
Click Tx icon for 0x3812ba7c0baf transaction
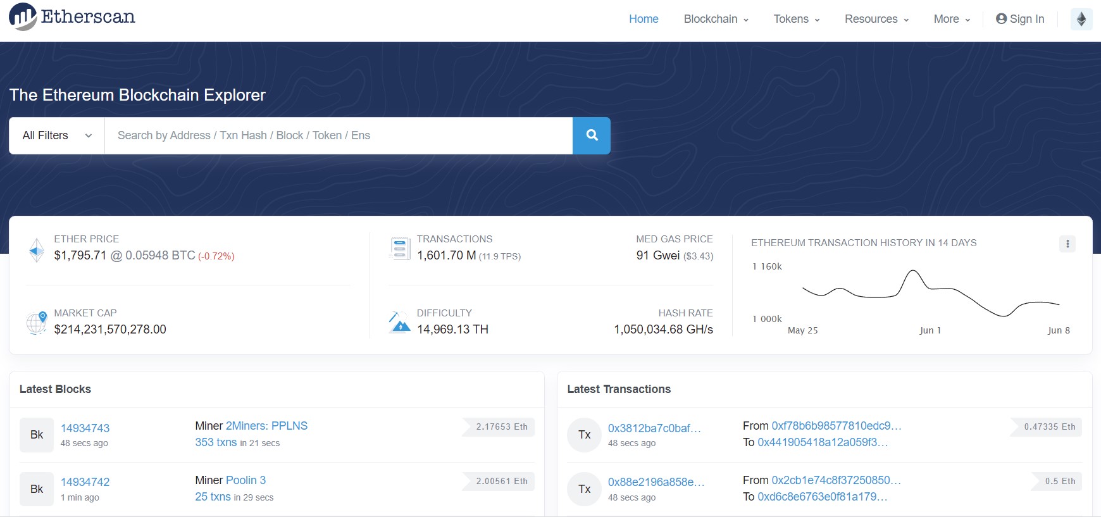[x=584, y=435]
